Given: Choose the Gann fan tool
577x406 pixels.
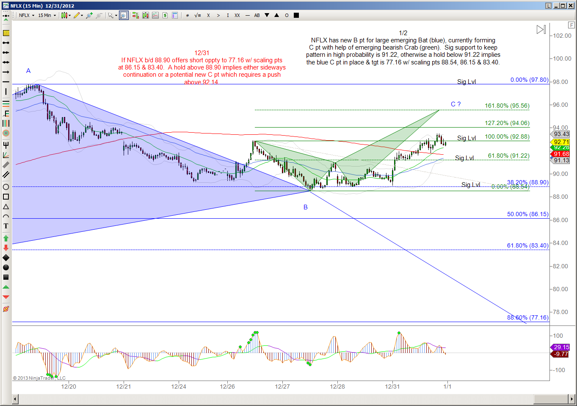Looking at the screenshot, I should pos(6,155).
